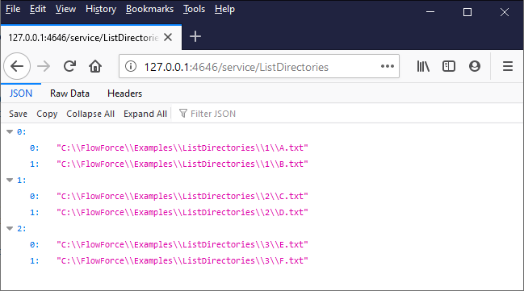Image resolution: width=524 pixels, height=291 pixels.
Task: Collapse JSON node 0
Action: 10,132
